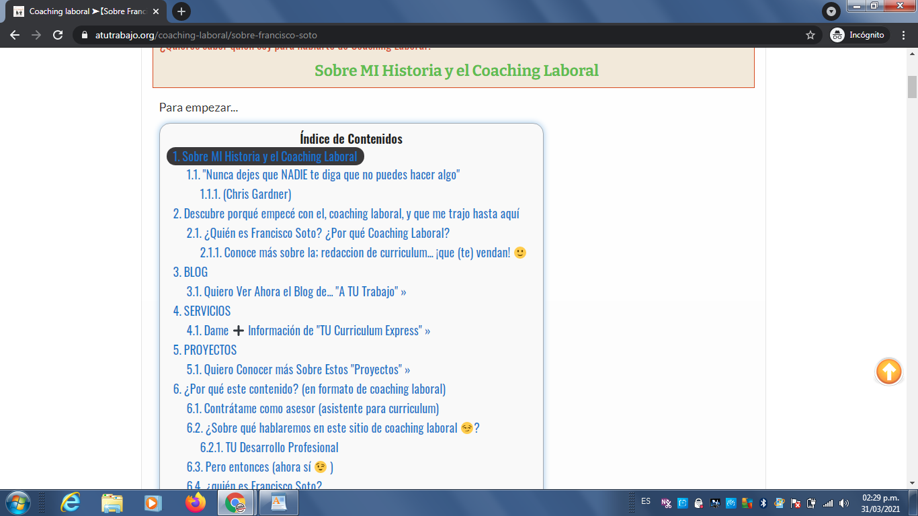The height and width of the screenshot is (516, 918).
Task: Click the speaker volume tray icon
Action: click(x=843, y=503)
